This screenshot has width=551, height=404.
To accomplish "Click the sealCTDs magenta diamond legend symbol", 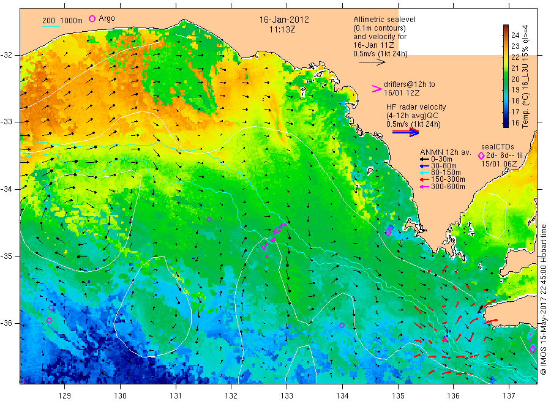I will click(x=481, y=155).
